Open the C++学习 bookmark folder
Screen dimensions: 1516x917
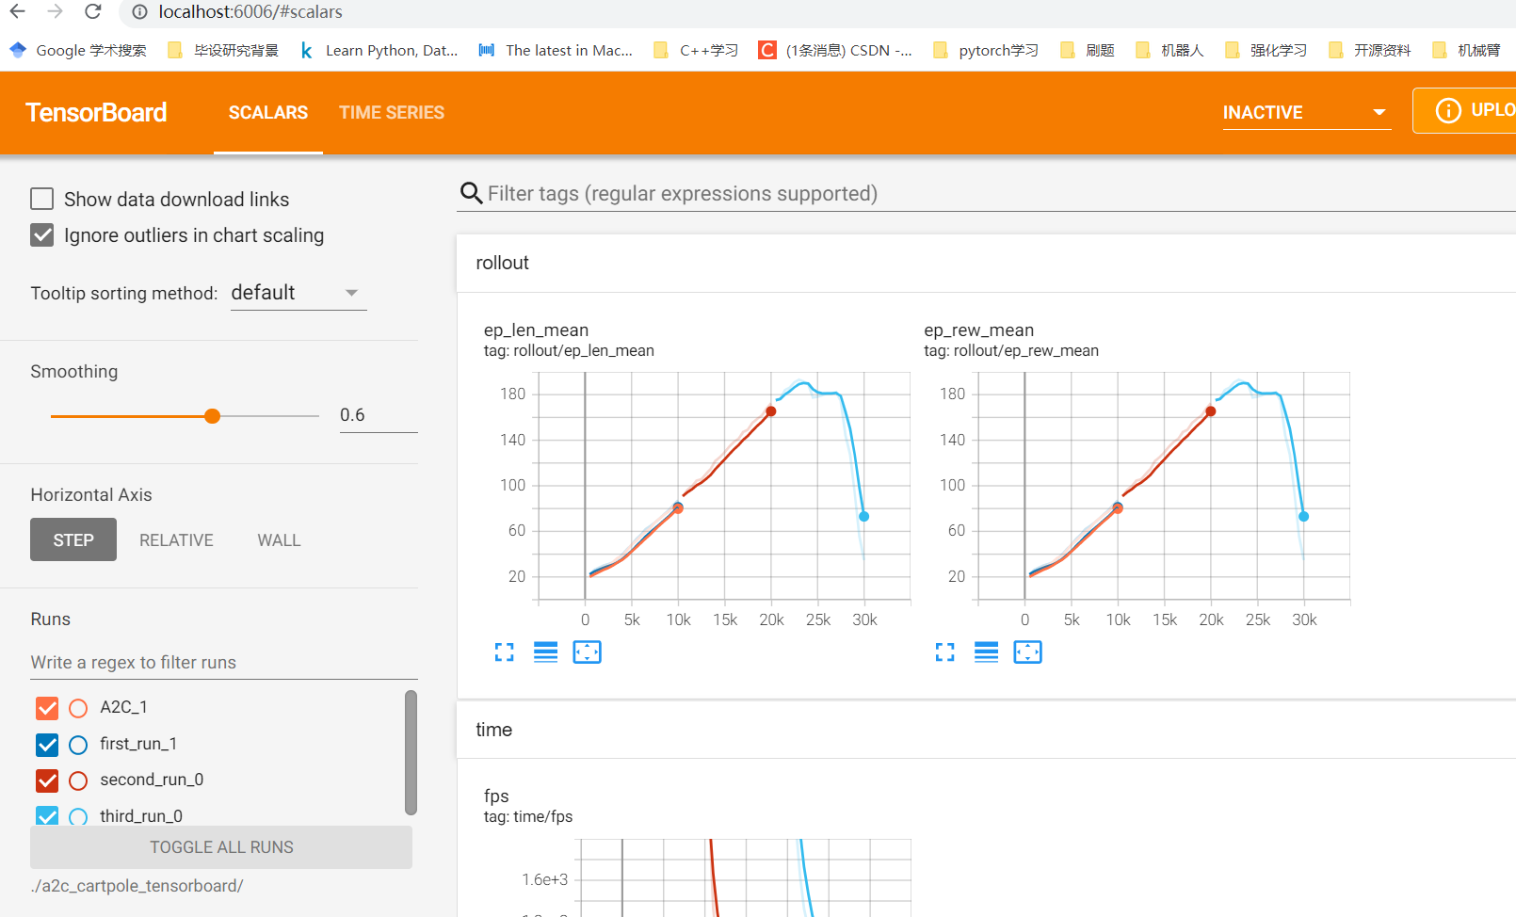point(696,50)
